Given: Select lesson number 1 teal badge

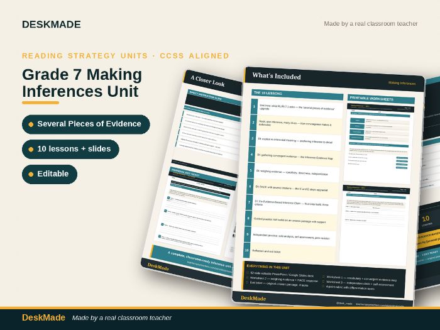Looking at the screenshot, I should (254, 106).
